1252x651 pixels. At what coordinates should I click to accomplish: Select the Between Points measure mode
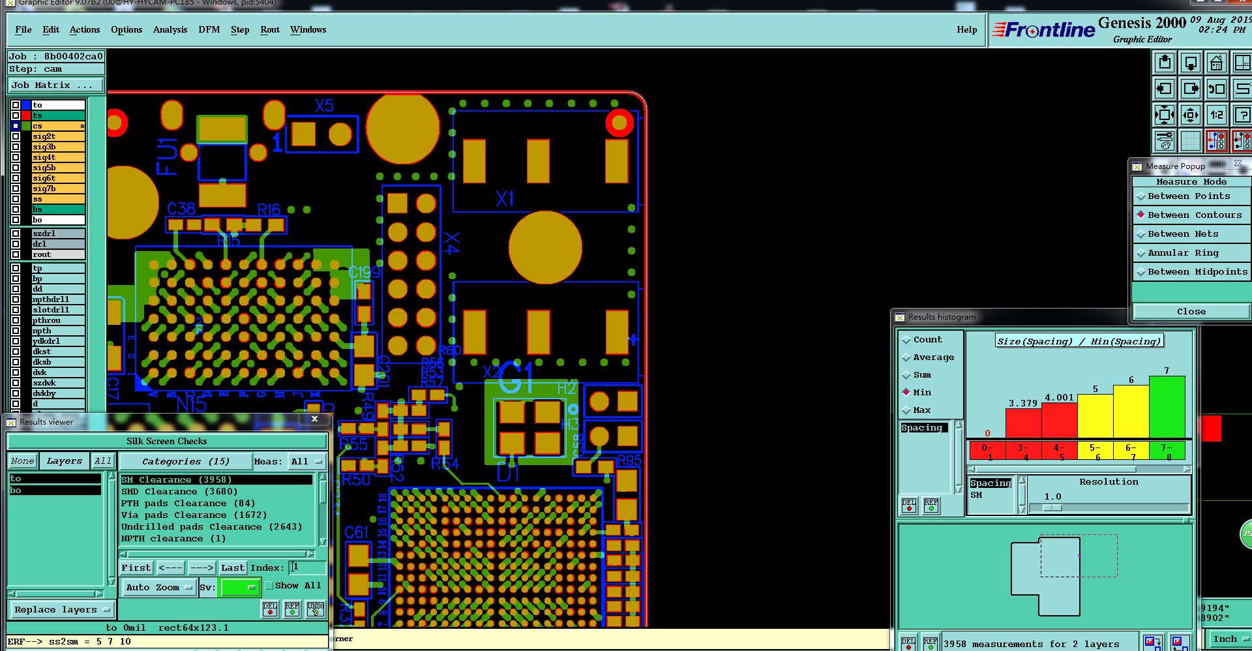click(x=1191, y=196)
